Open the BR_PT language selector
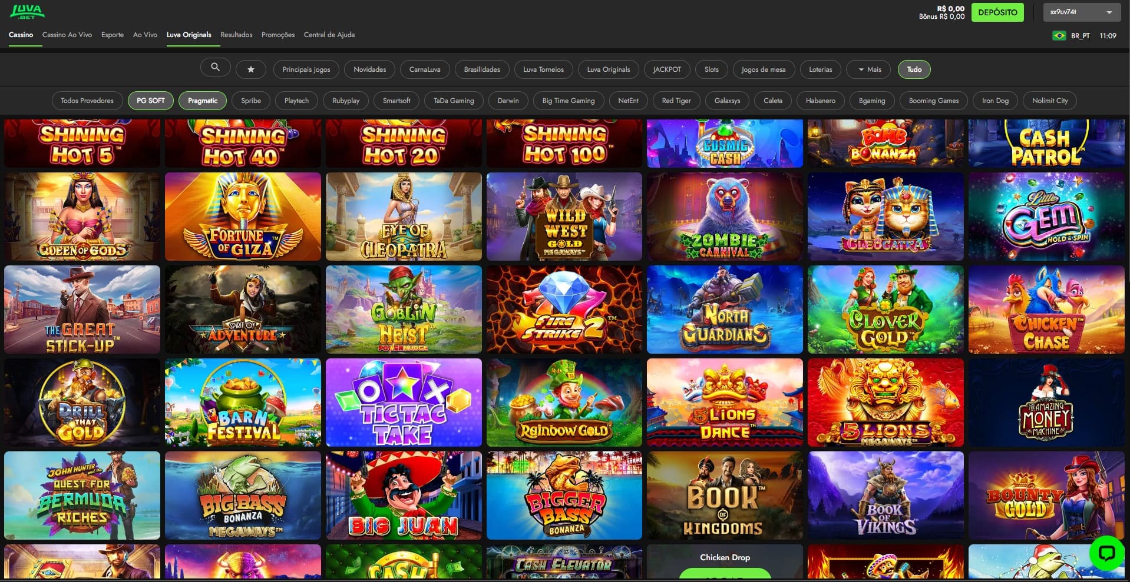This screenshot has height=582, width=1130. tap(1080, 36)
